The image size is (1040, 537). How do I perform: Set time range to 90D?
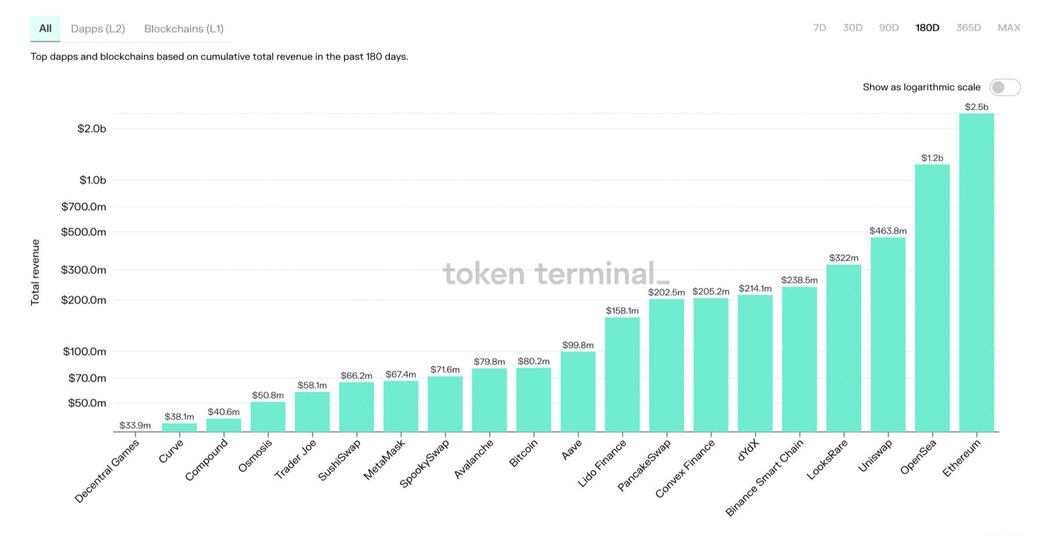(889, 27)
